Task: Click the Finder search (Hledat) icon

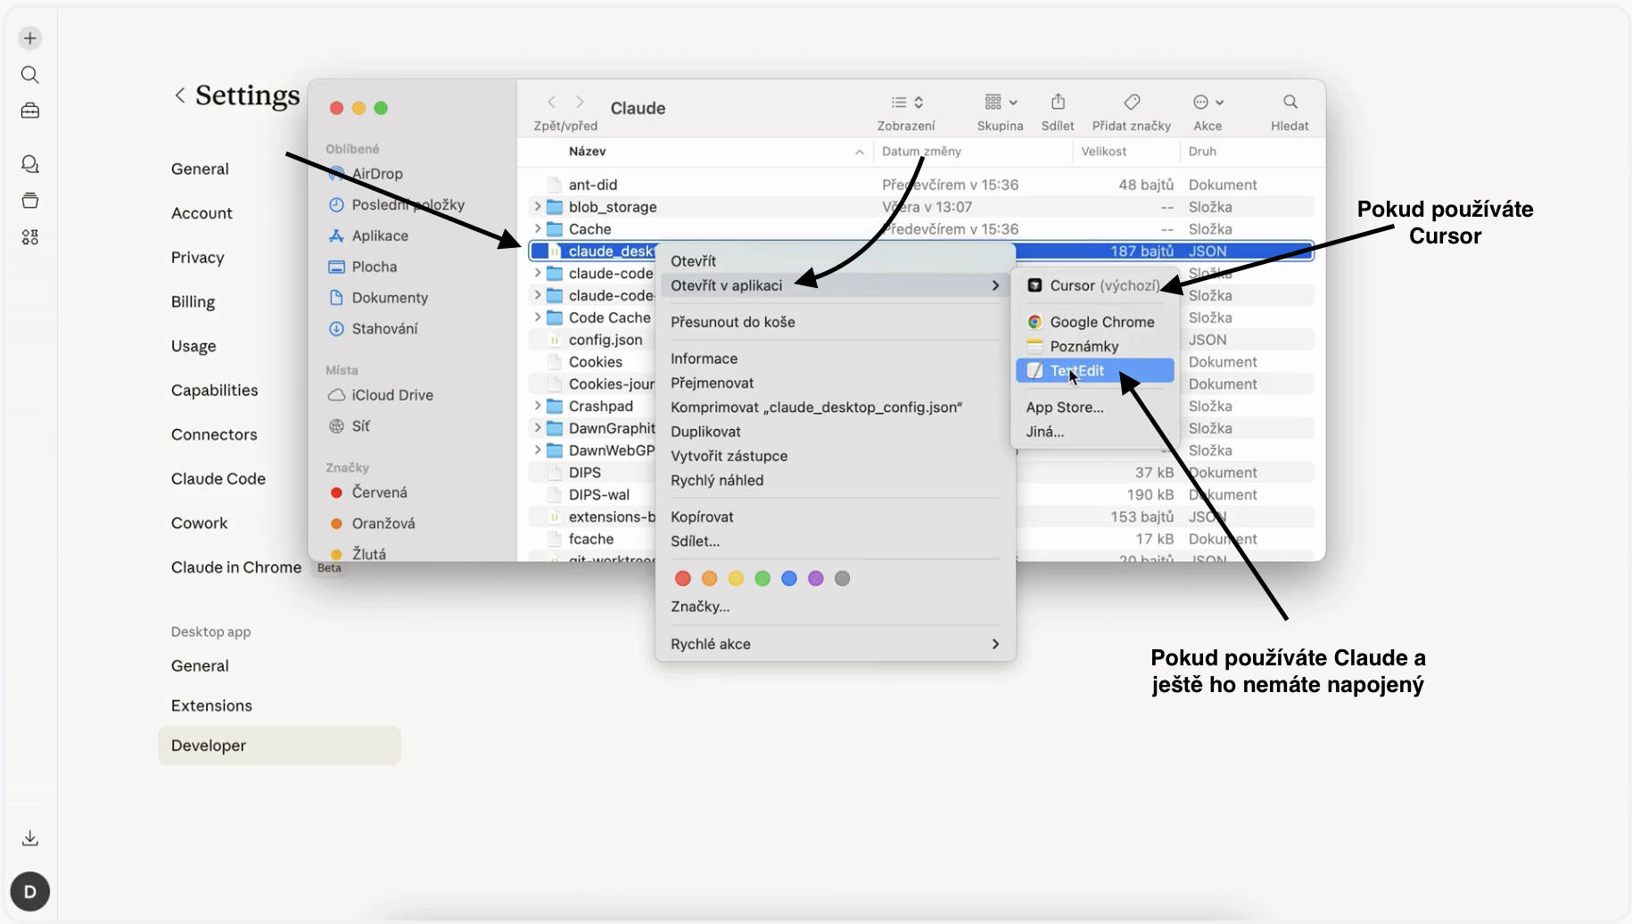Action: coord(1290,103)
